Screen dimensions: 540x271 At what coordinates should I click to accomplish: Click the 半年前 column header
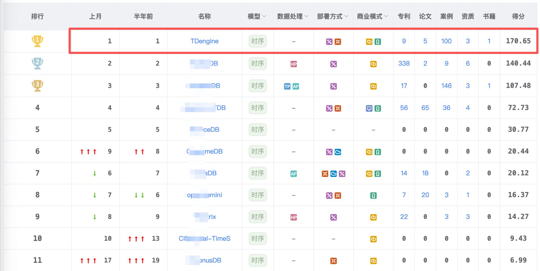(x=143, y=16)
